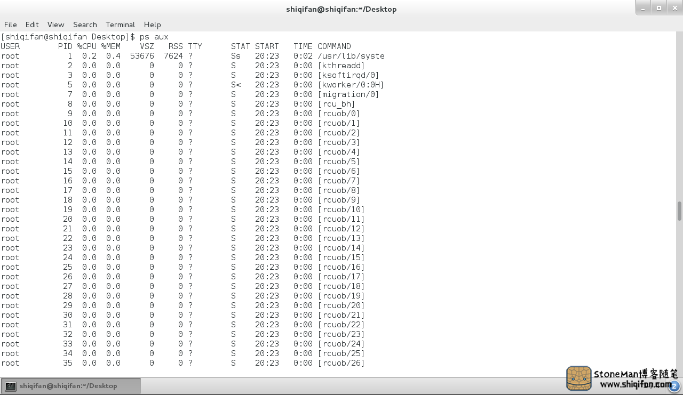Click the Ss status value

(236, 56)
